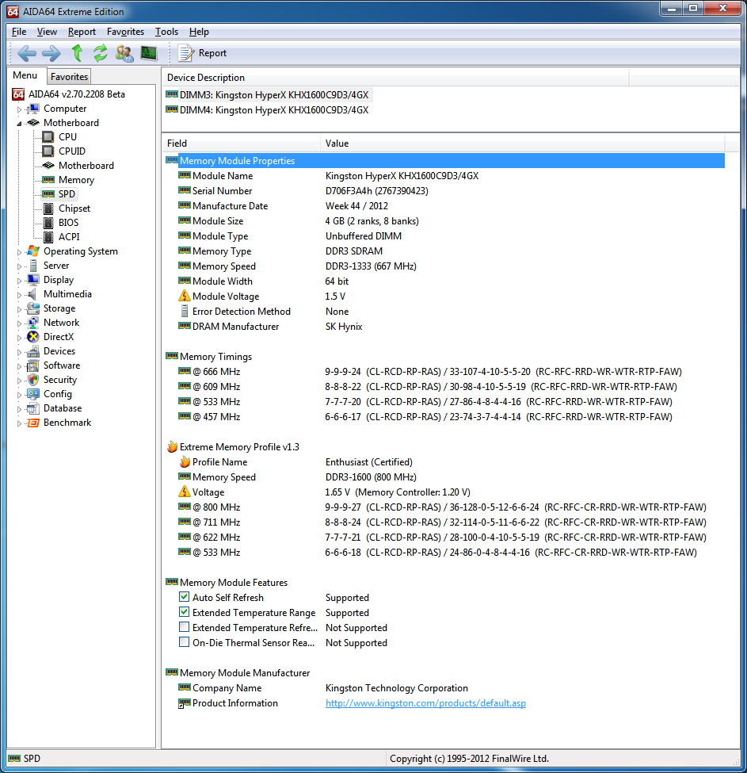Expand the Benchmark tree node

pyautogui.click(x=19, y=423)
